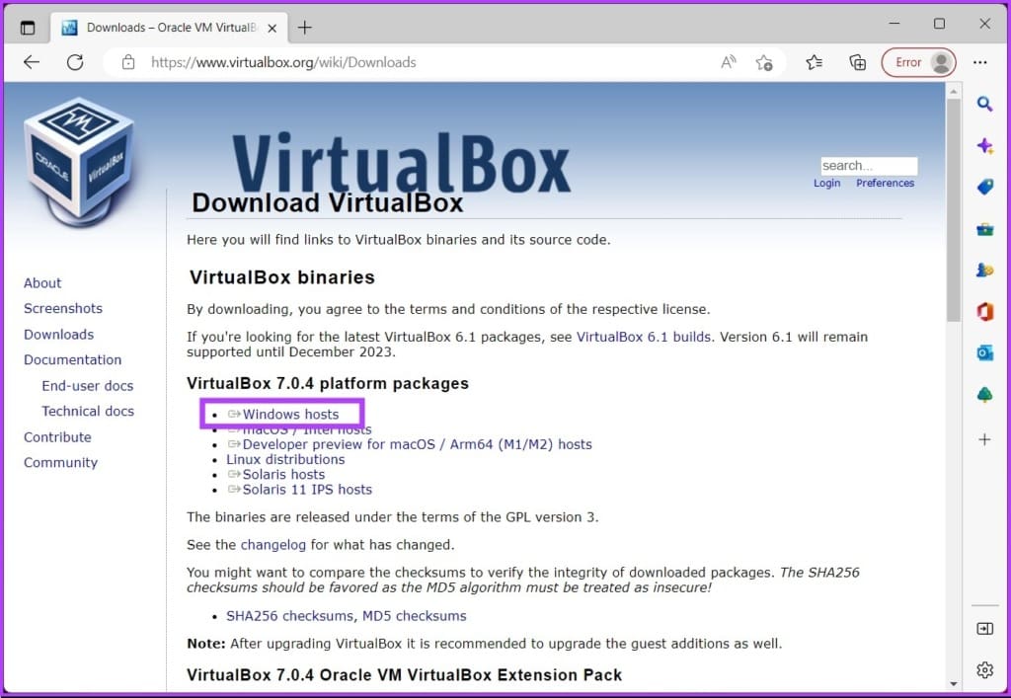Open the tab actions menu icon

point(28,28)
